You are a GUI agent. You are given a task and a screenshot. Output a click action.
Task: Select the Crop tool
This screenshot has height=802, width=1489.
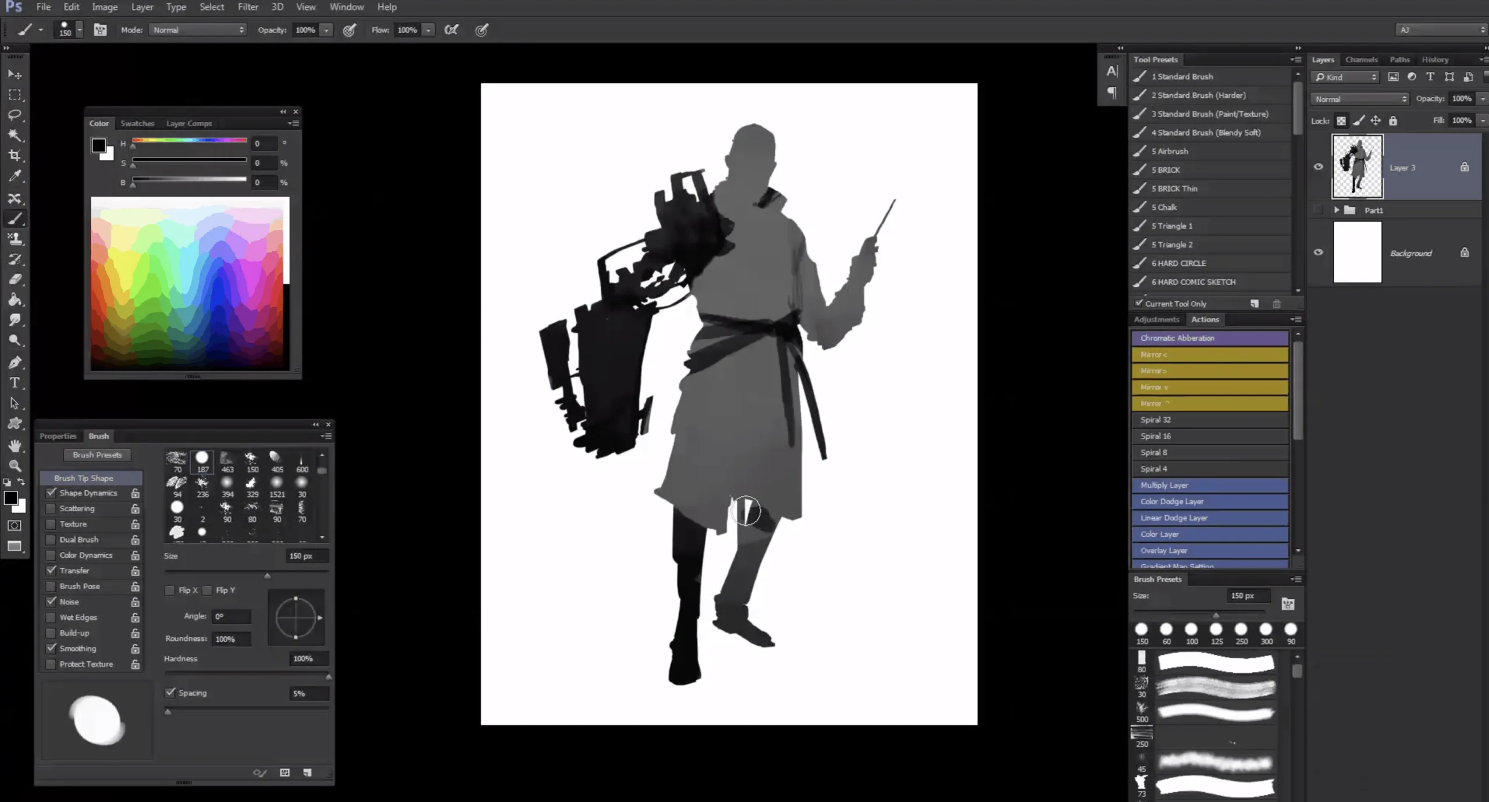pyautogui.click(x=15, y=155)
